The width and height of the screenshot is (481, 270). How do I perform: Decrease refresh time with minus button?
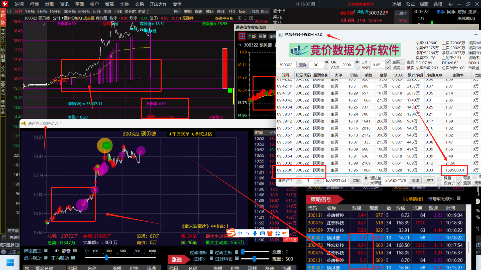(x=299, y=180)
